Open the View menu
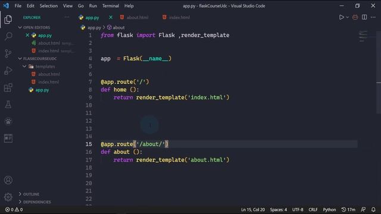 [68, 5]
